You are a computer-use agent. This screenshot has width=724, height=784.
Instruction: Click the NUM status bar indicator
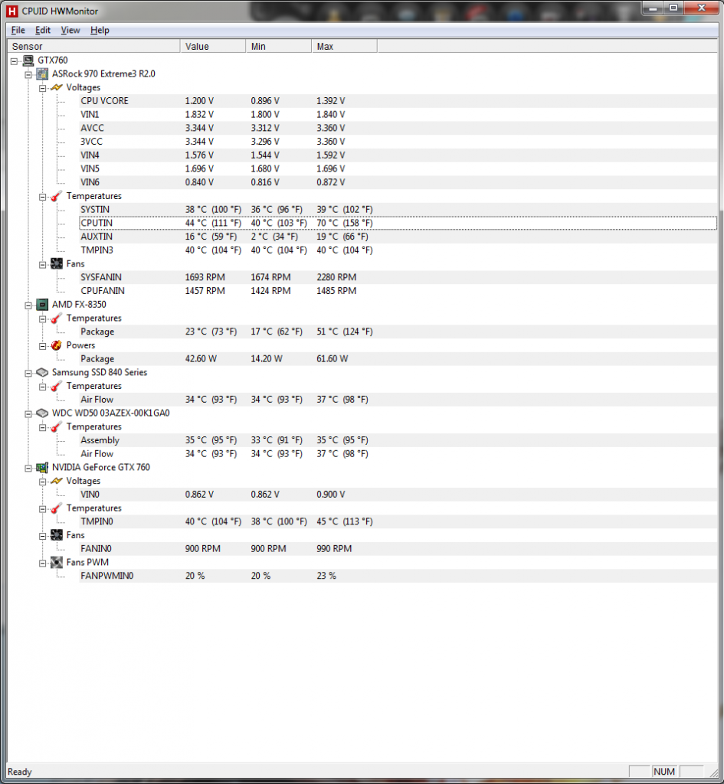[x=664, y=772]
